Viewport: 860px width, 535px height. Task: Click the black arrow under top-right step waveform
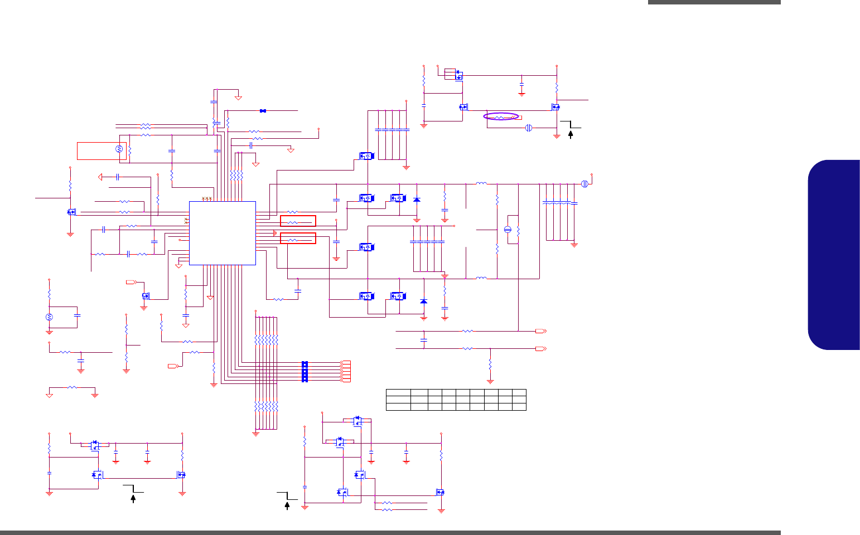[571, 134]
